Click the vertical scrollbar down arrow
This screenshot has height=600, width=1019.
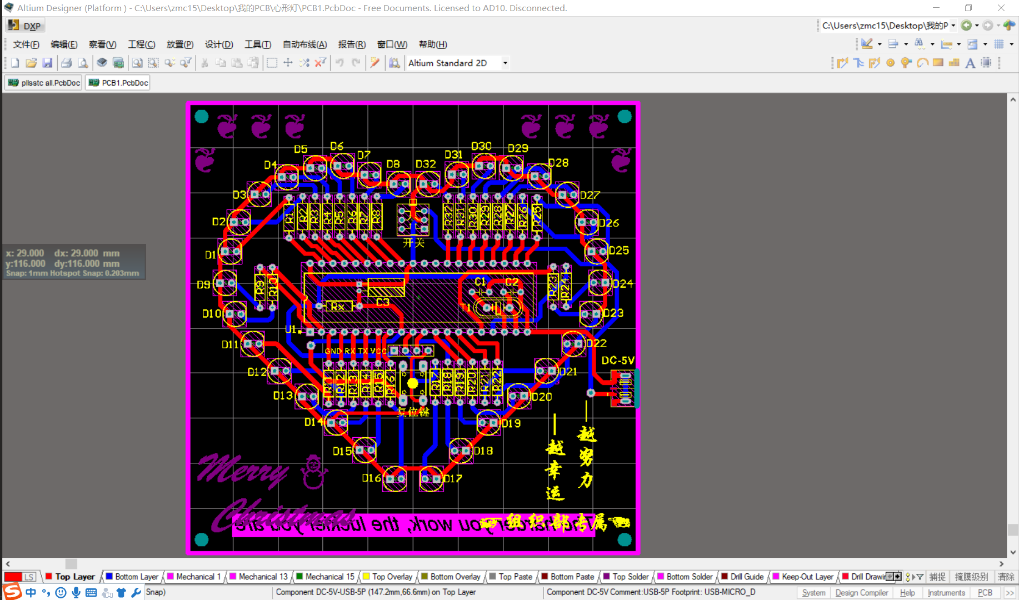[1013, 552]
